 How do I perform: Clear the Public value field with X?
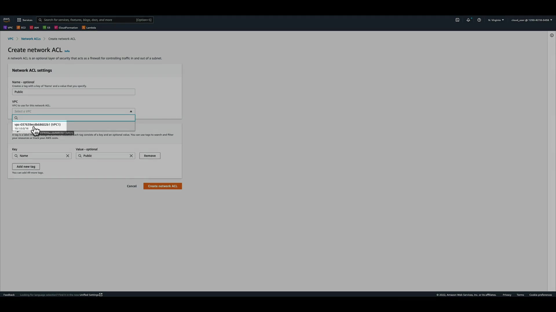[131, 156]
